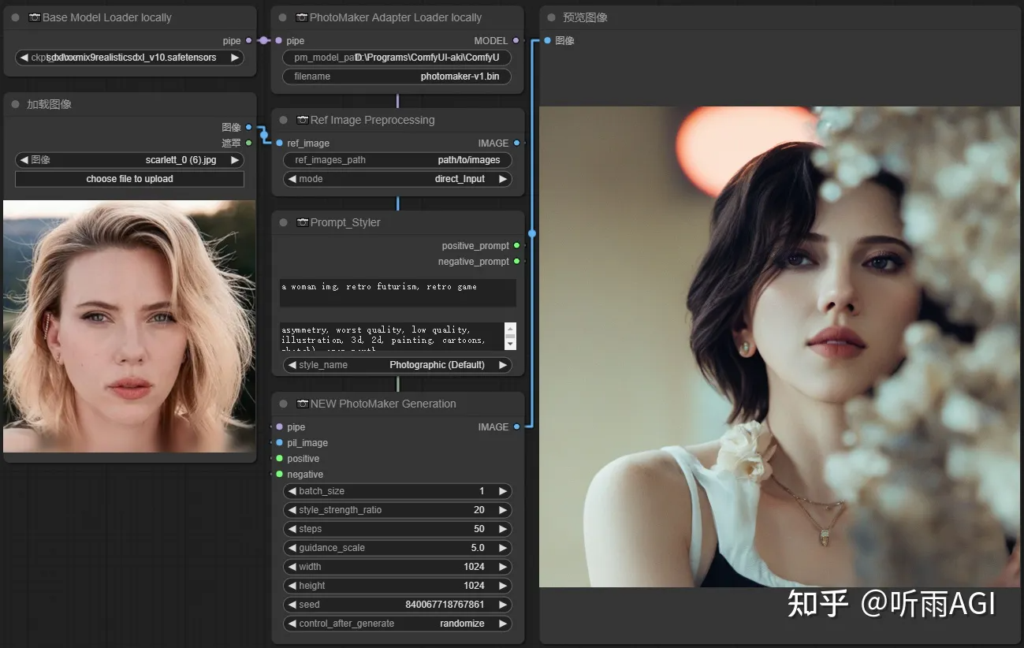
Task: Increase seed with right arrow
Action: 503,605
